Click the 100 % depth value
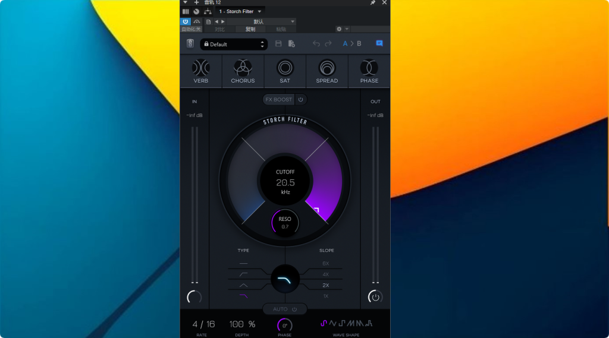This screenshot has height=338, width=609. (242, 324)
